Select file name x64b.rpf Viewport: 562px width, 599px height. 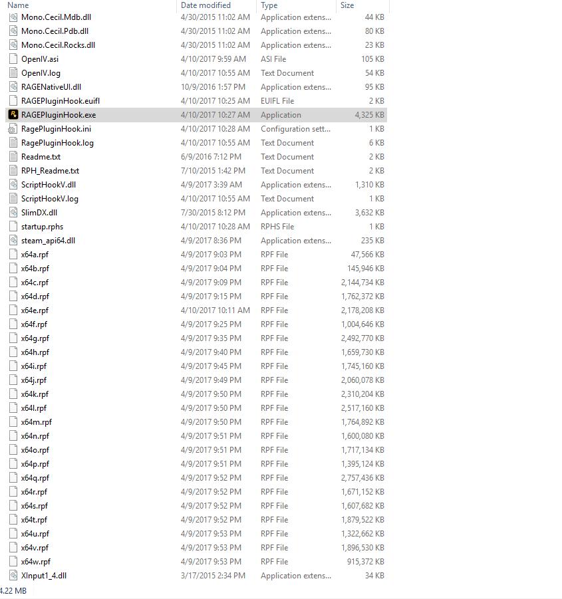tap(35, 269)
